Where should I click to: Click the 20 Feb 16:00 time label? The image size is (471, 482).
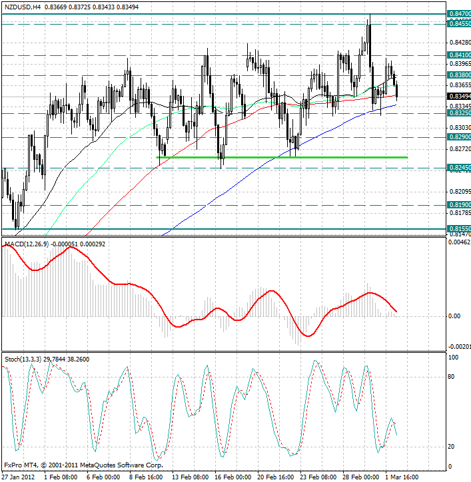coord(275,477)
